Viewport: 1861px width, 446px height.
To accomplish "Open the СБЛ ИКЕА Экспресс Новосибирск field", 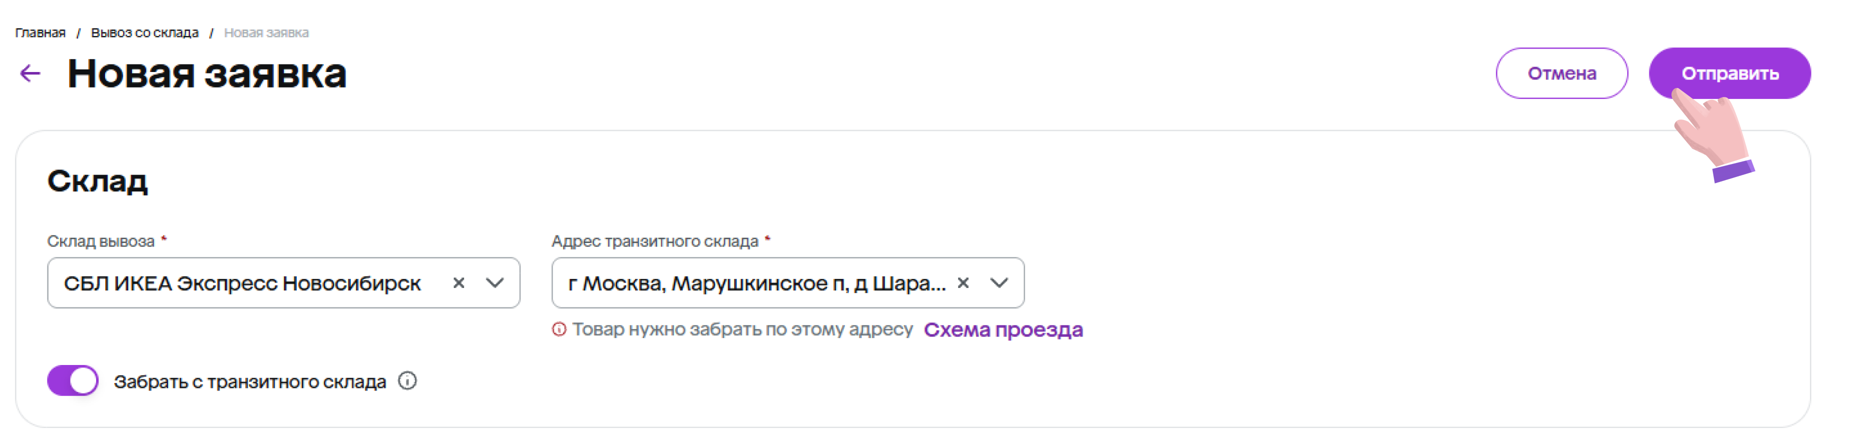I will [x=242, y=283].
